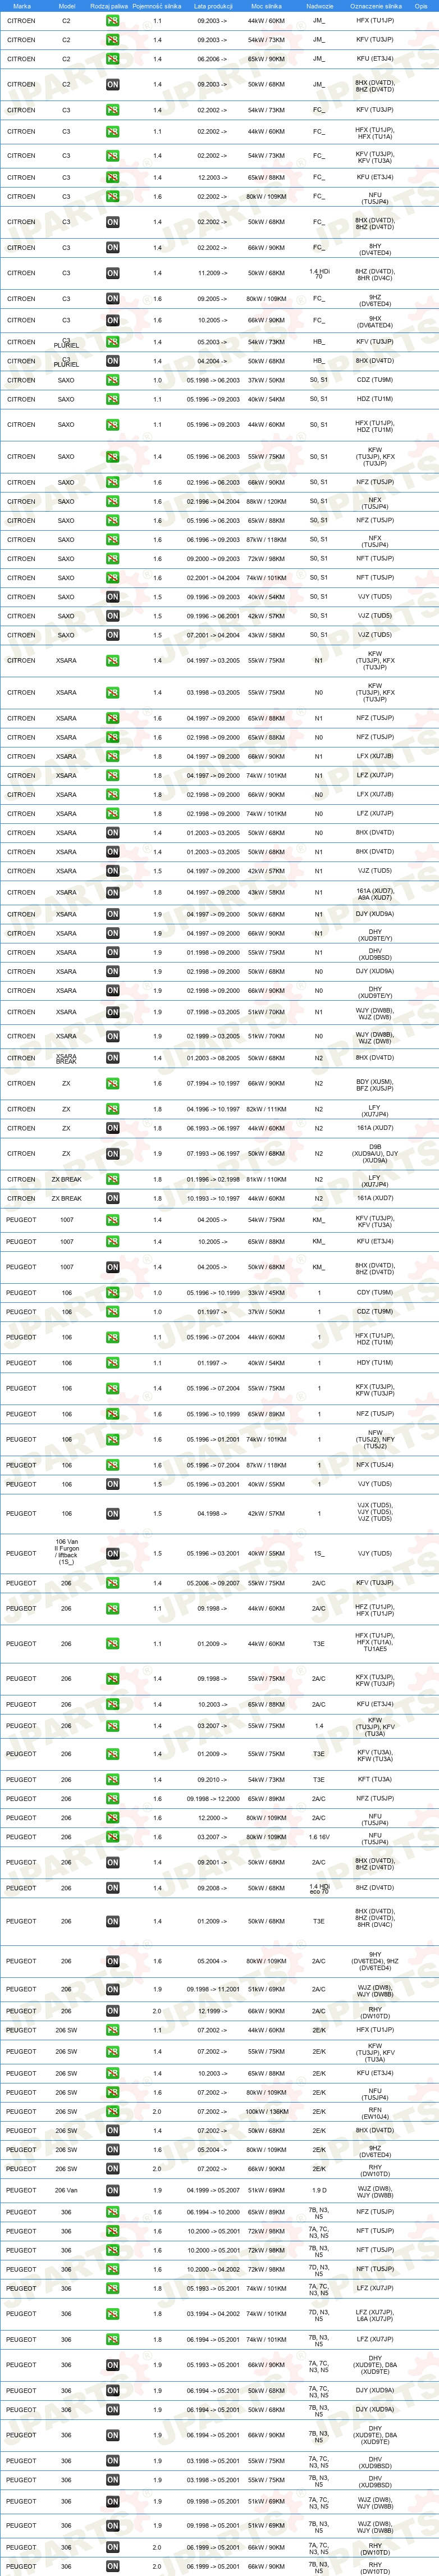Click engine code BDY (XU5M), BFZ (XU5JP)
The width and height of the screenshot is (439, 2576).
click(375, 1084)
